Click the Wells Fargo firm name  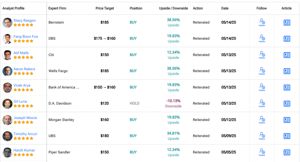(58, 71)
